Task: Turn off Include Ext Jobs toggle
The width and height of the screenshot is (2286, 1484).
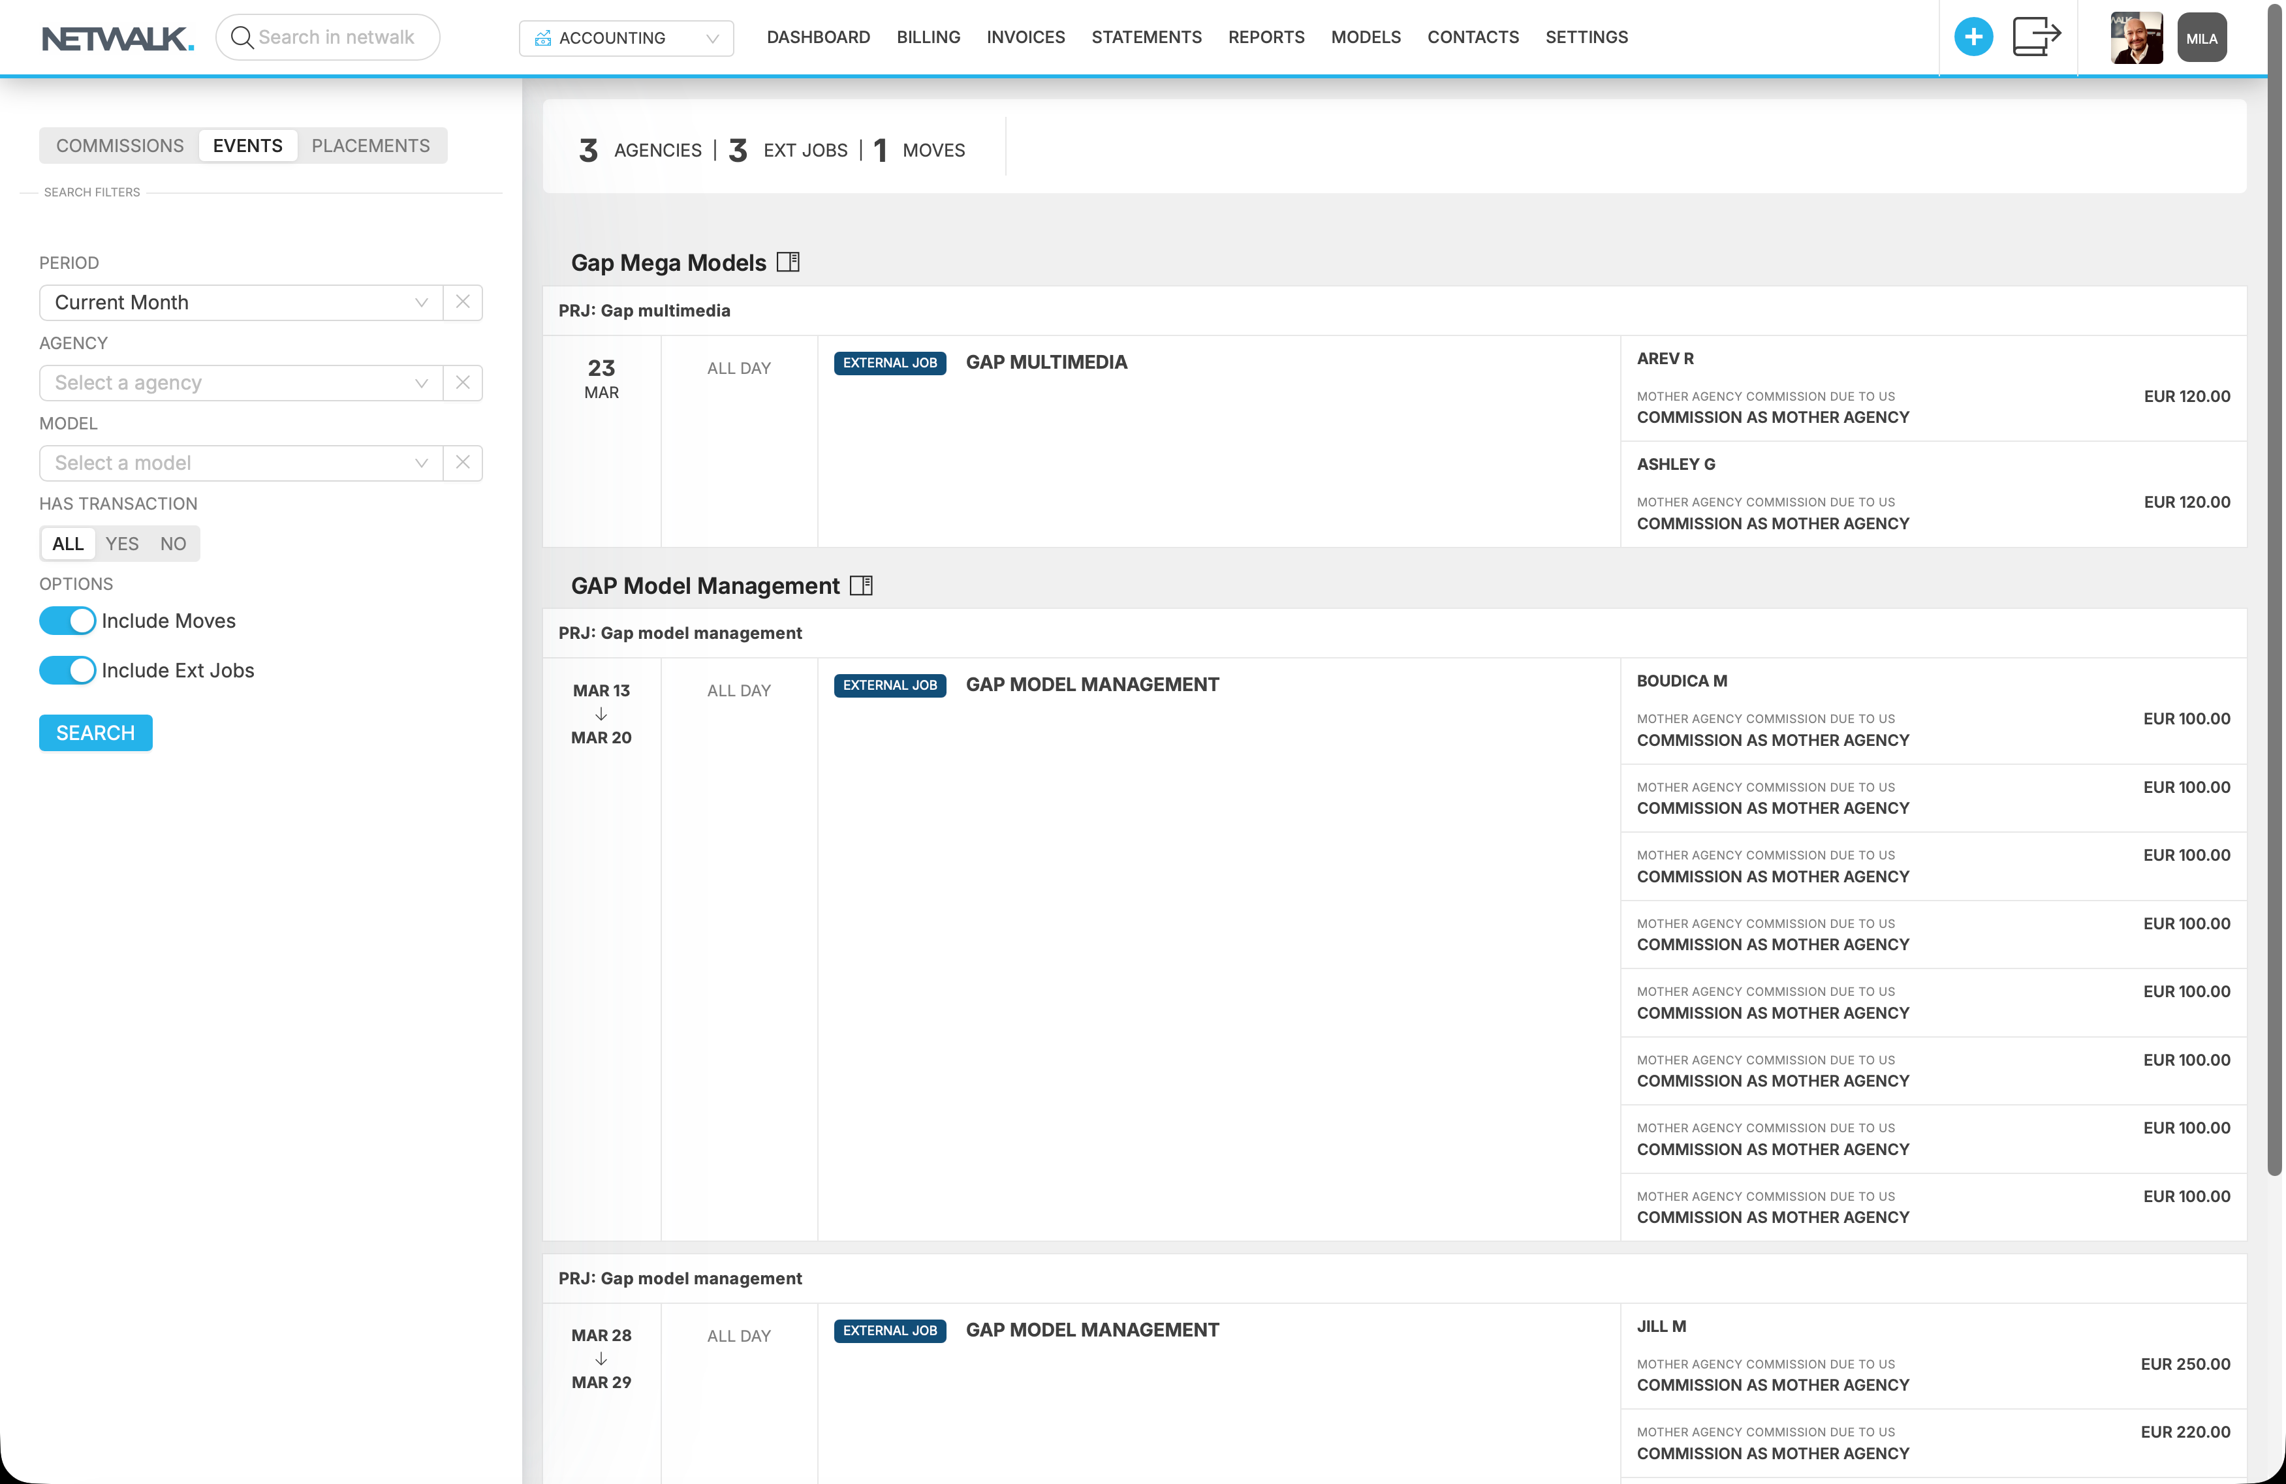Action: [67, 670]
